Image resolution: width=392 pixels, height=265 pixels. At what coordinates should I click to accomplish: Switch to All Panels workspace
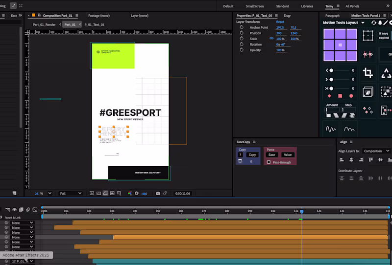coord(352,6)
